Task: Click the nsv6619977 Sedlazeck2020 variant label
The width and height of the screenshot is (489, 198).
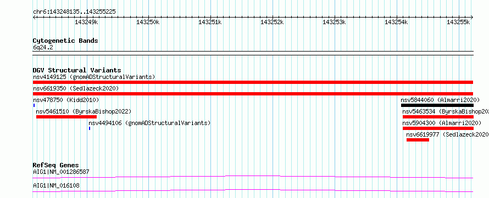Action: (x=448, y=134)
